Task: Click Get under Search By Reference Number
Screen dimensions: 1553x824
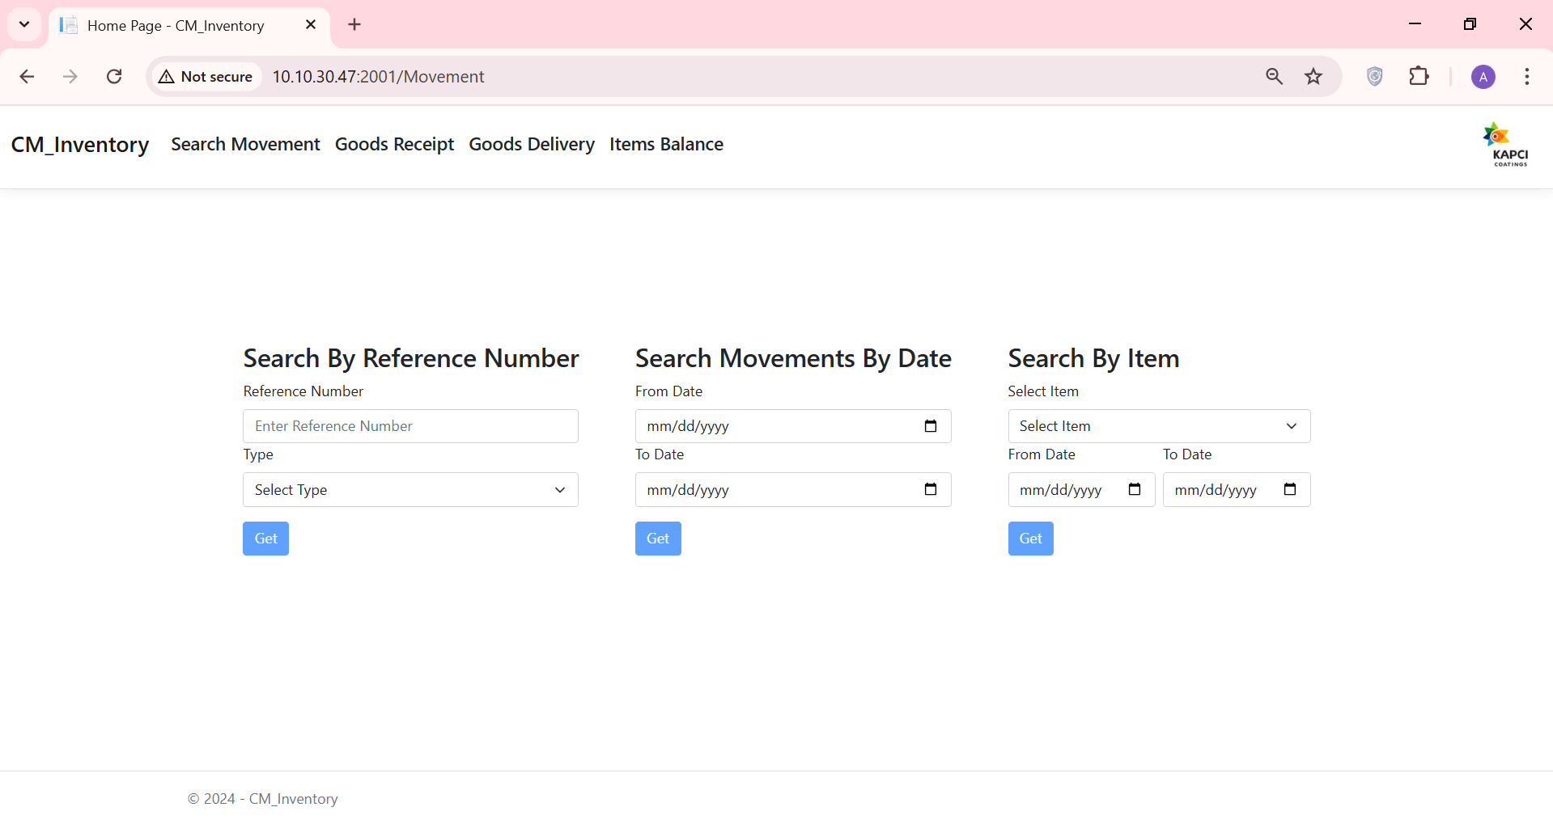Action: coord(265,538)
